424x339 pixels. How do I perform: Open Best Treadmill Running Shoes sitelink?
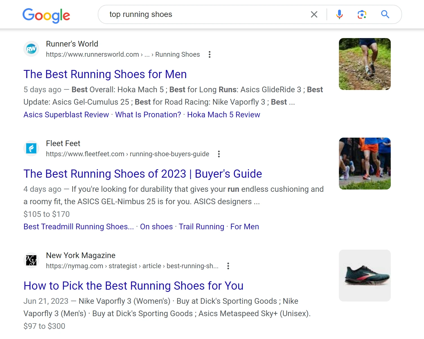pyautogui.click(x=79, y=227)
